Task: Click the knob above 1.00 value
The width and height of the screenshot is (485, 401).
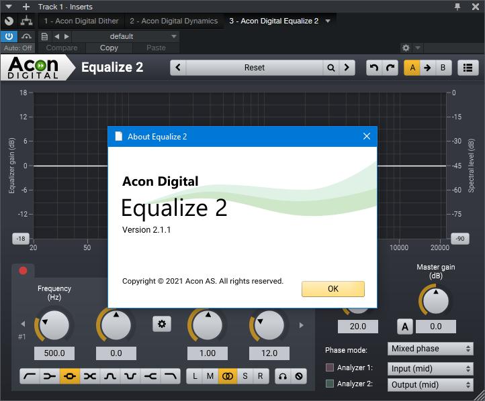Action: 208,325
